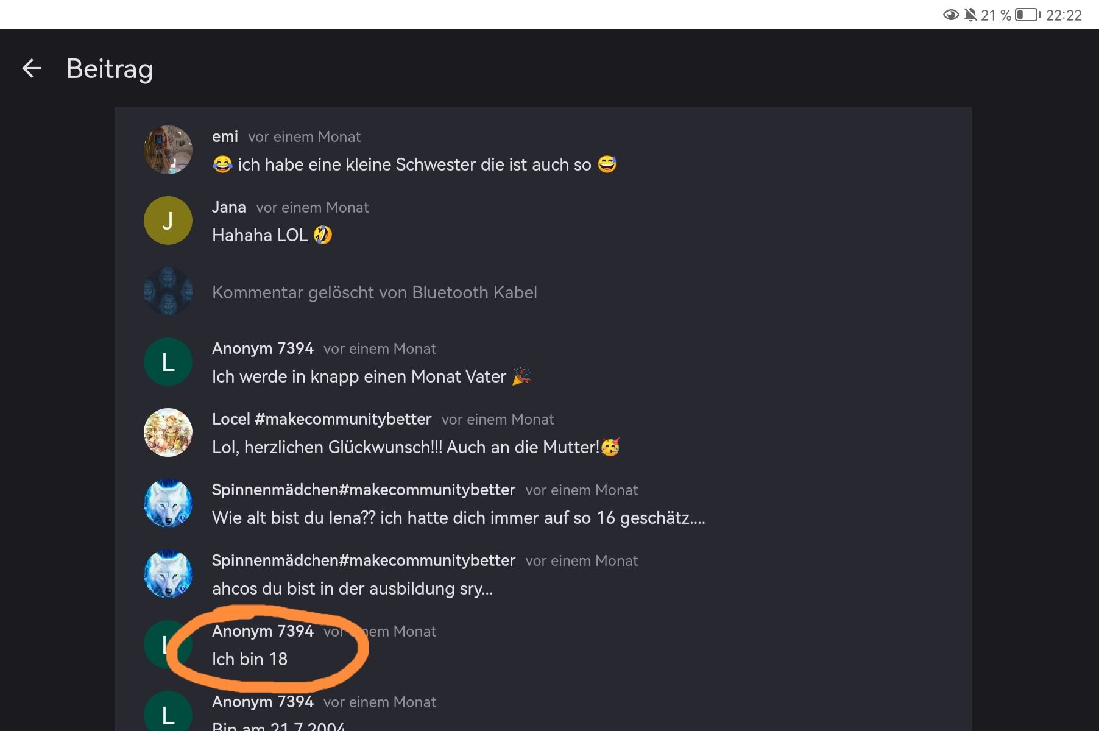This screenshot has height=731, width=1099.
Task: Tap the avatar beside the Vater comment
Action: click(x=168, y=362)
